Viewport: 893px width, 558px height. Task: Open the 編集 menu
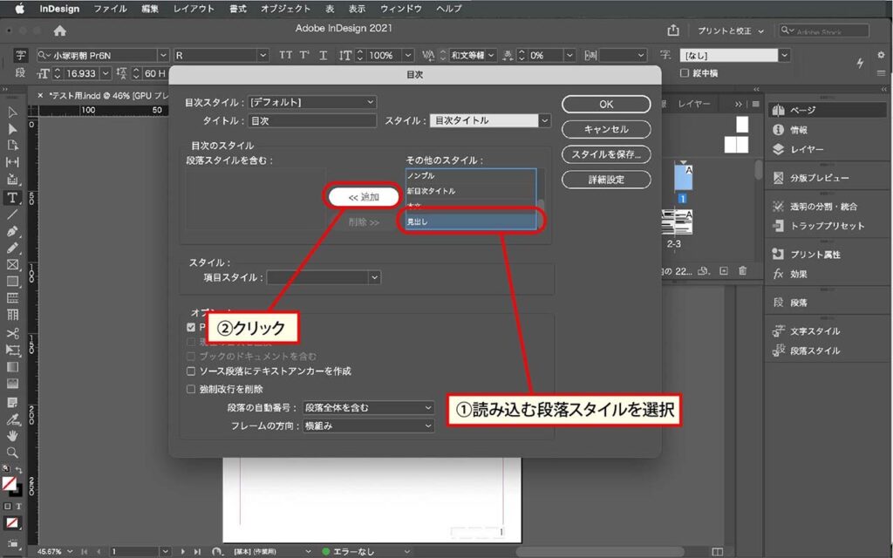[x=150, y=9]
